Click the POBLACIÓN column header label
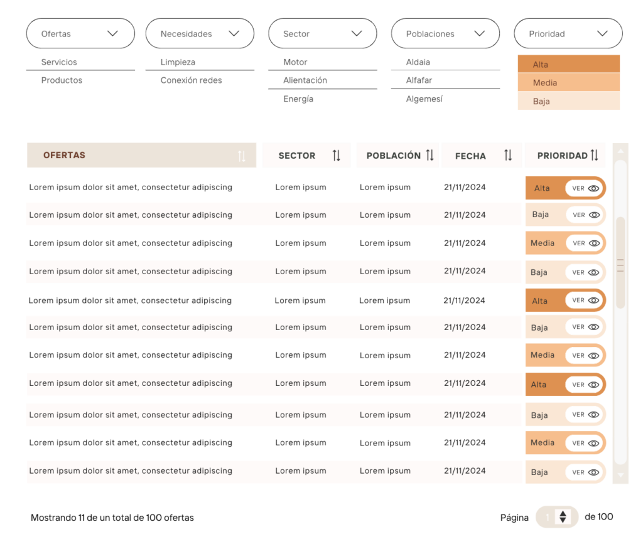 [393, 156]
